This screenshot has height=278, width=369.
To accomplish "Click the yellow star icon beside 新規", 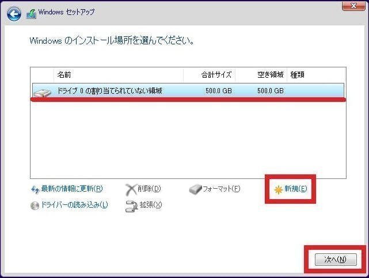I will [x=278, y=189].
